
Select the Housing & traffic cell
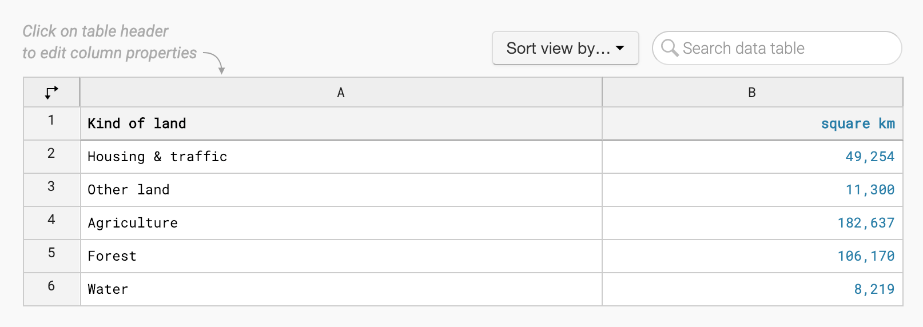pos(341,157)
